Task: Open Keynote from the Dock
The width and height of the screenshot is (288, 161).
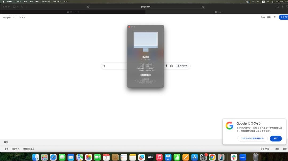Action: (x=168, y=157)
